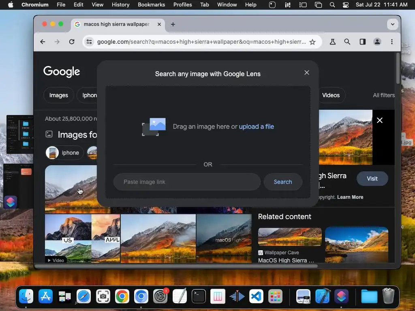
Task: Reload the Google search page
Action: [x=72, y=42]
